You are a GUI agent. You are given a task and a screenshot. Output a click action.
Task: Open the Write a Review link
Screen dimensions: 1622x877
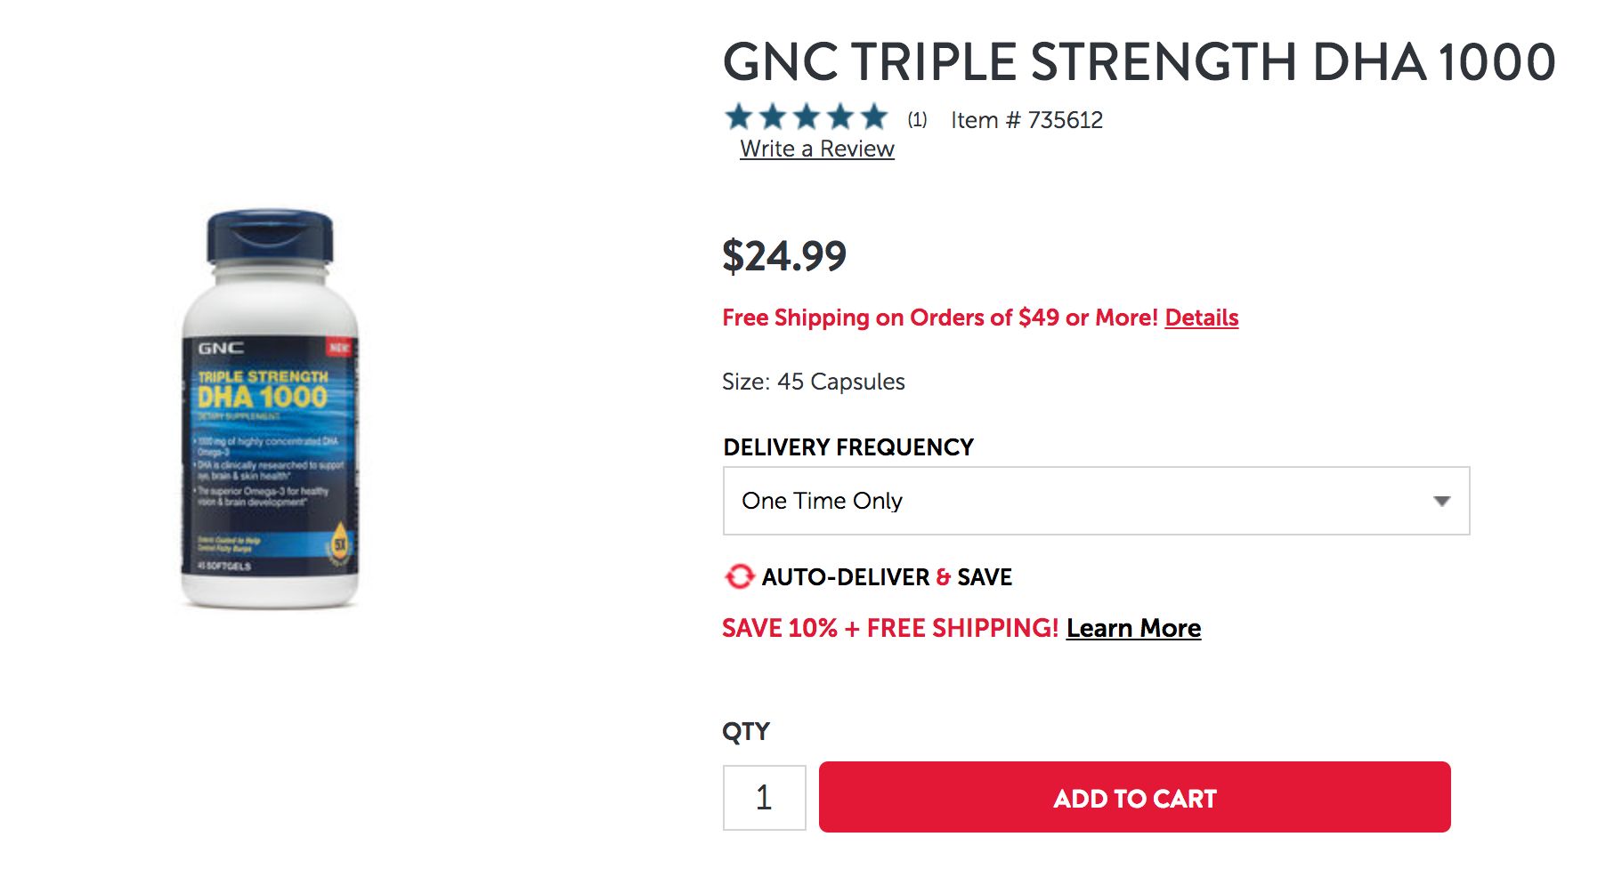(816, 149)
